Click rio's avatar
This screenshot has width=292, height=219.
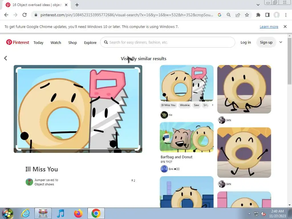pyautogui.click(x=164, y=115)
